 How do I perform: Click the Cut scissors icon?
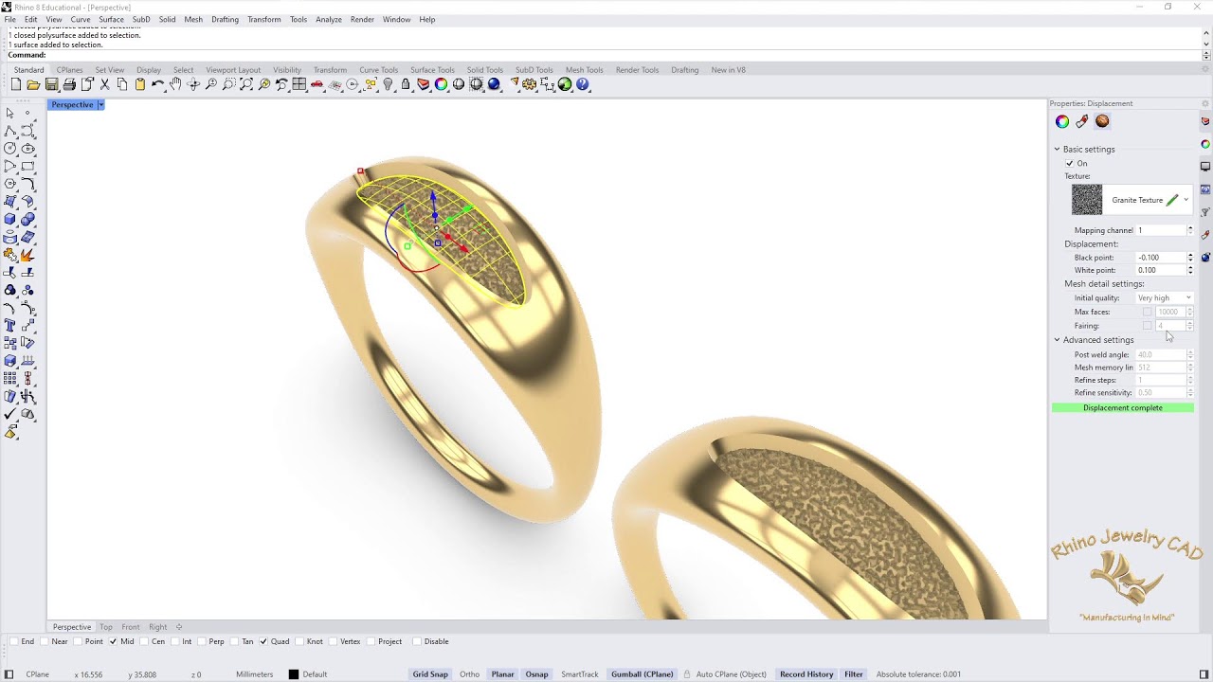point(104,84)
